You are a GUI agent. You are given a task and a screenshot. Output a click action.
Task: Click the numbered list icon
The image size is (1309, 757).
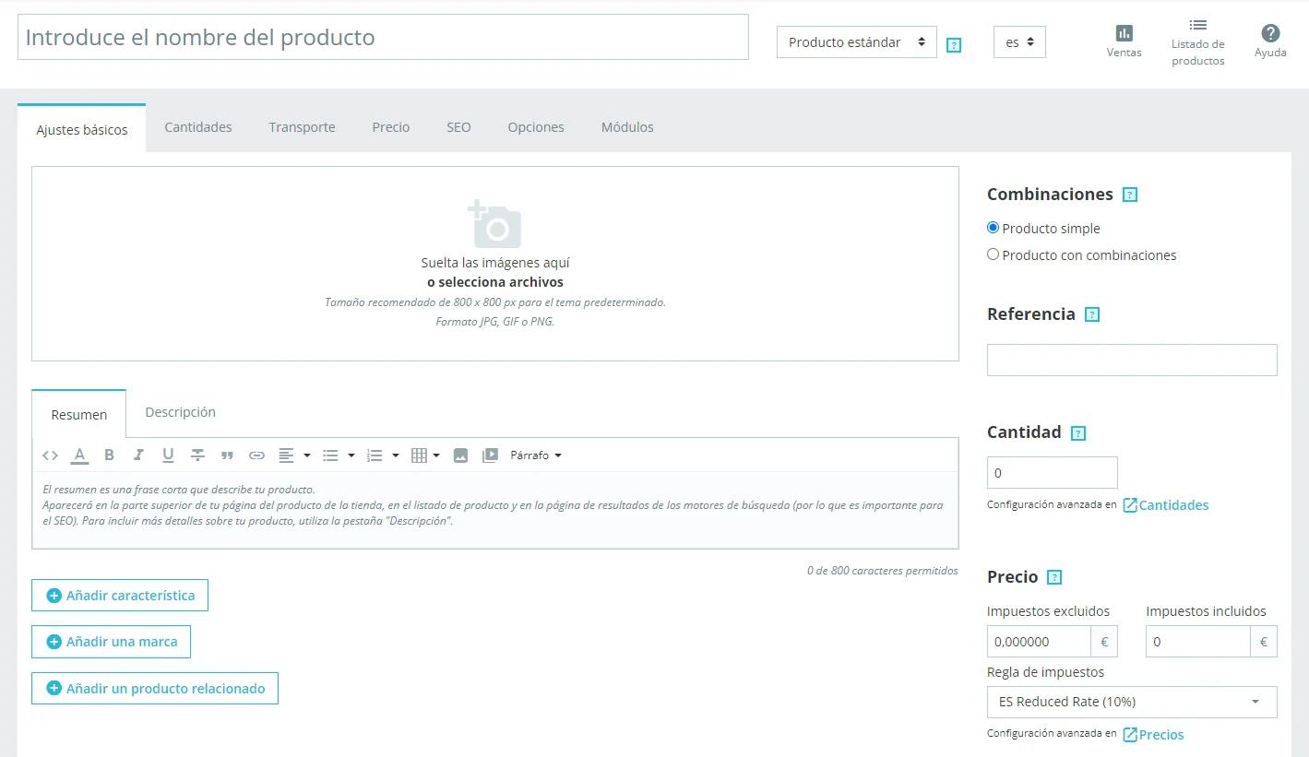[375, 455]
